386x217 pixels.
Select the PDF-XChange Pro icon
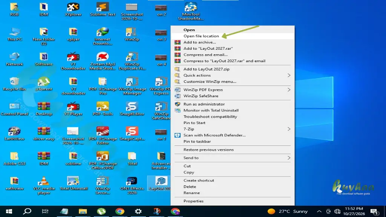[103, 86]
